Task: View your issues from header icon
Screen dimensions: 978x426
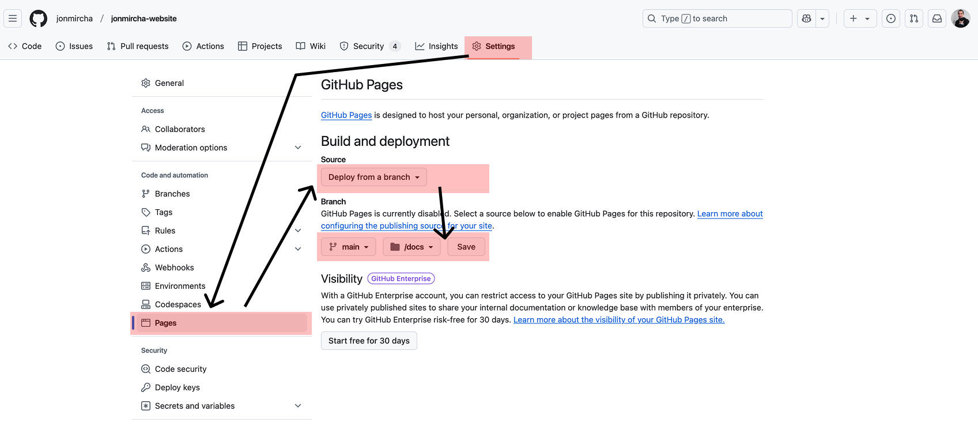Action: pyautogui.click(x=891, y=18)
